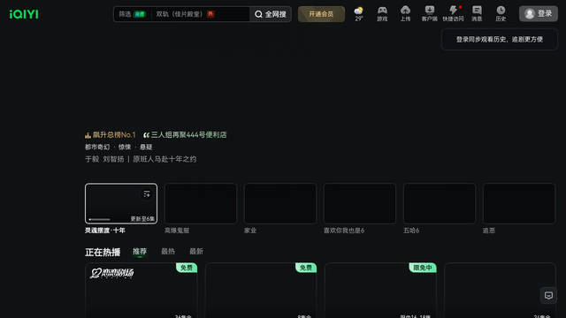Viewport: 566px width, 318px height.
Task: Open the 恋恋剧场 card marked 免费
Action: tap(141, 291)
